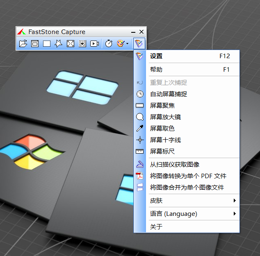
Task: Expand output destination dropdown arrow
Action: click(127, 44)
